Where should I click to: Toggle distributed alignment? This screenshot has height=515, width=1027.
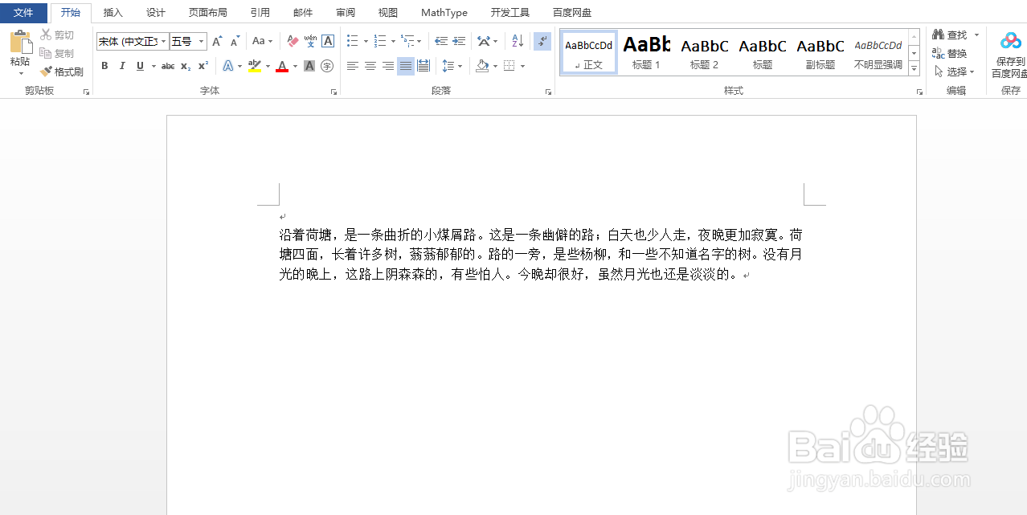tap(423, 66)
